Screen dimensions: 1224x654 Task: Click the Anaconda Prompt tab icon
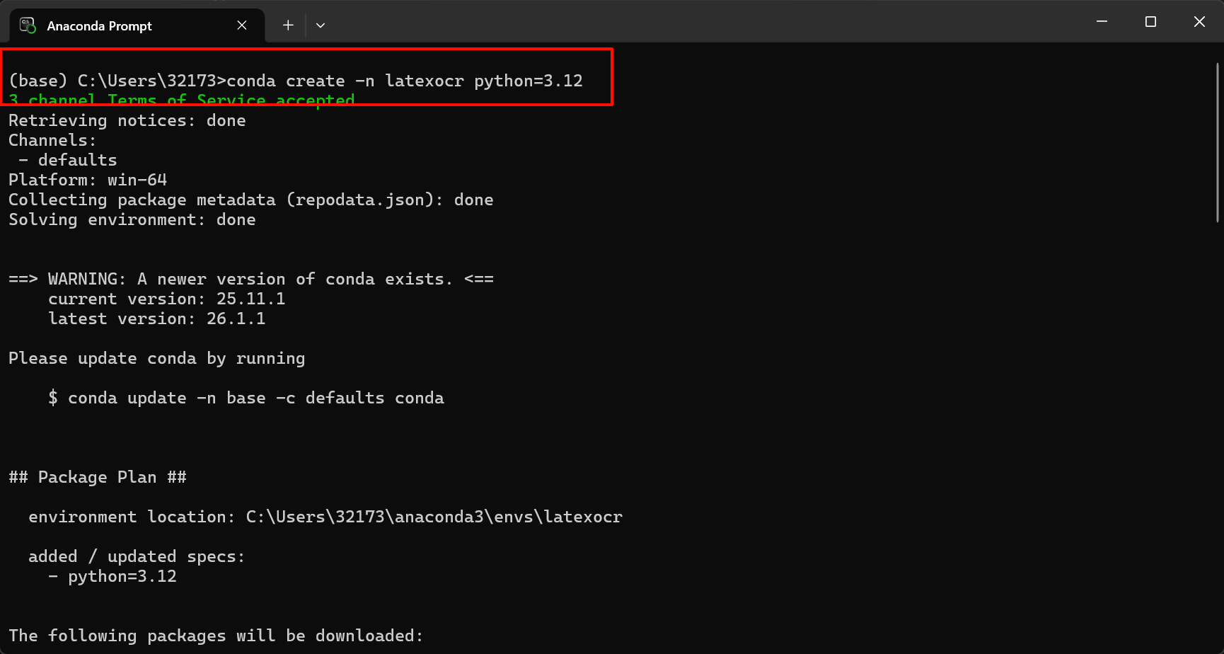(28, 25)
